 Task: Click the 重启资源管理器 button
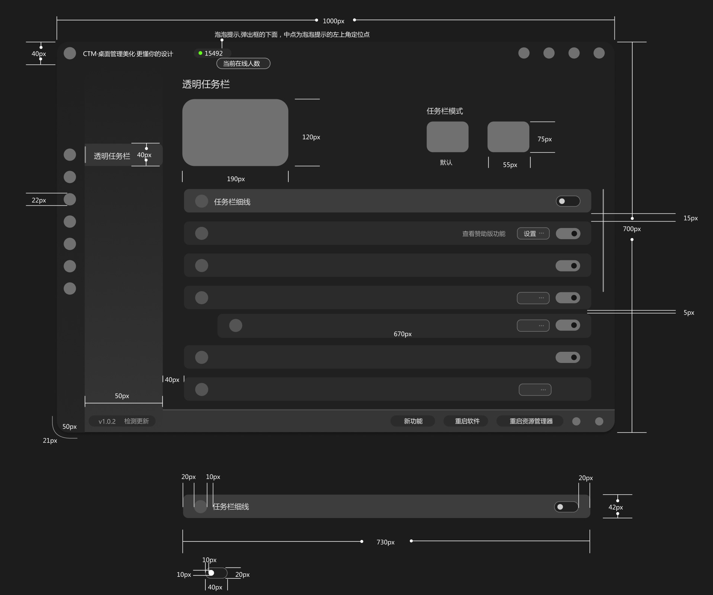[x=531, y=421]
